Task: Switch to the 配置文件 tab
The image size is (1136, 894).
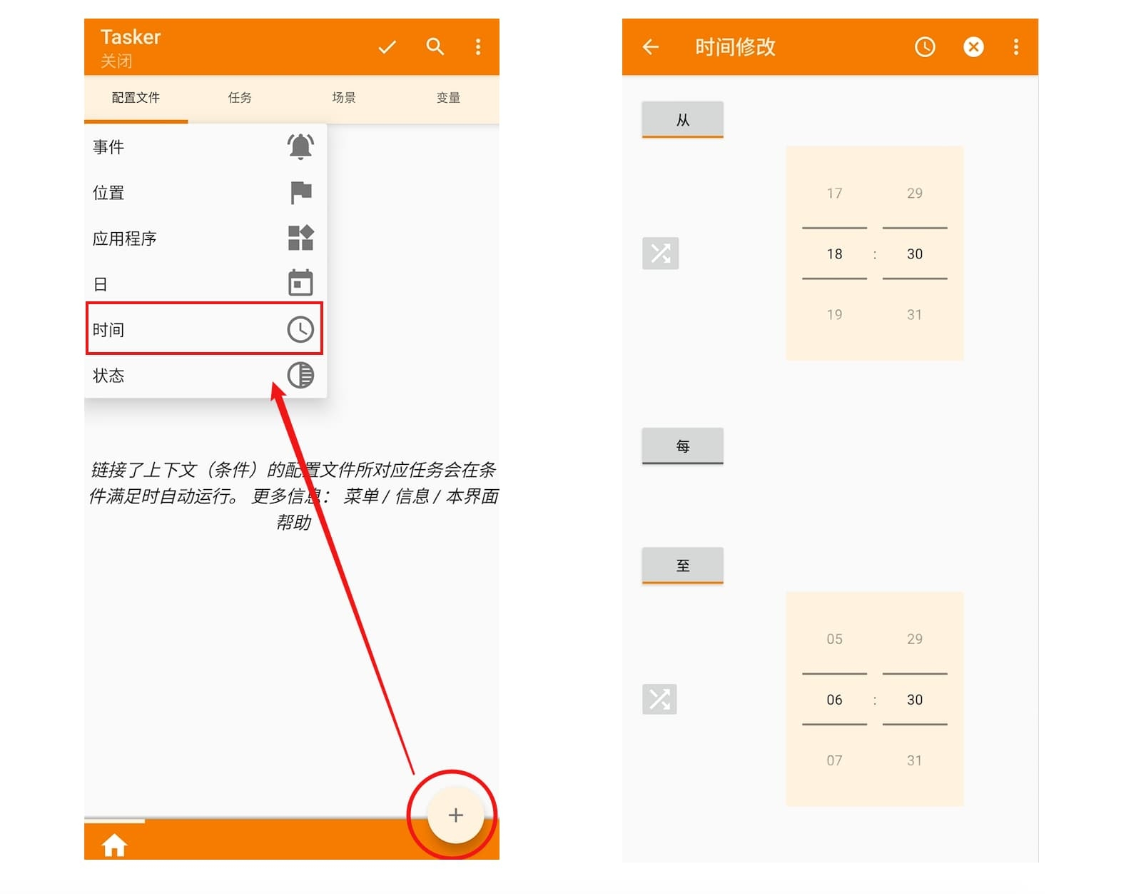Action: [136, 98]
